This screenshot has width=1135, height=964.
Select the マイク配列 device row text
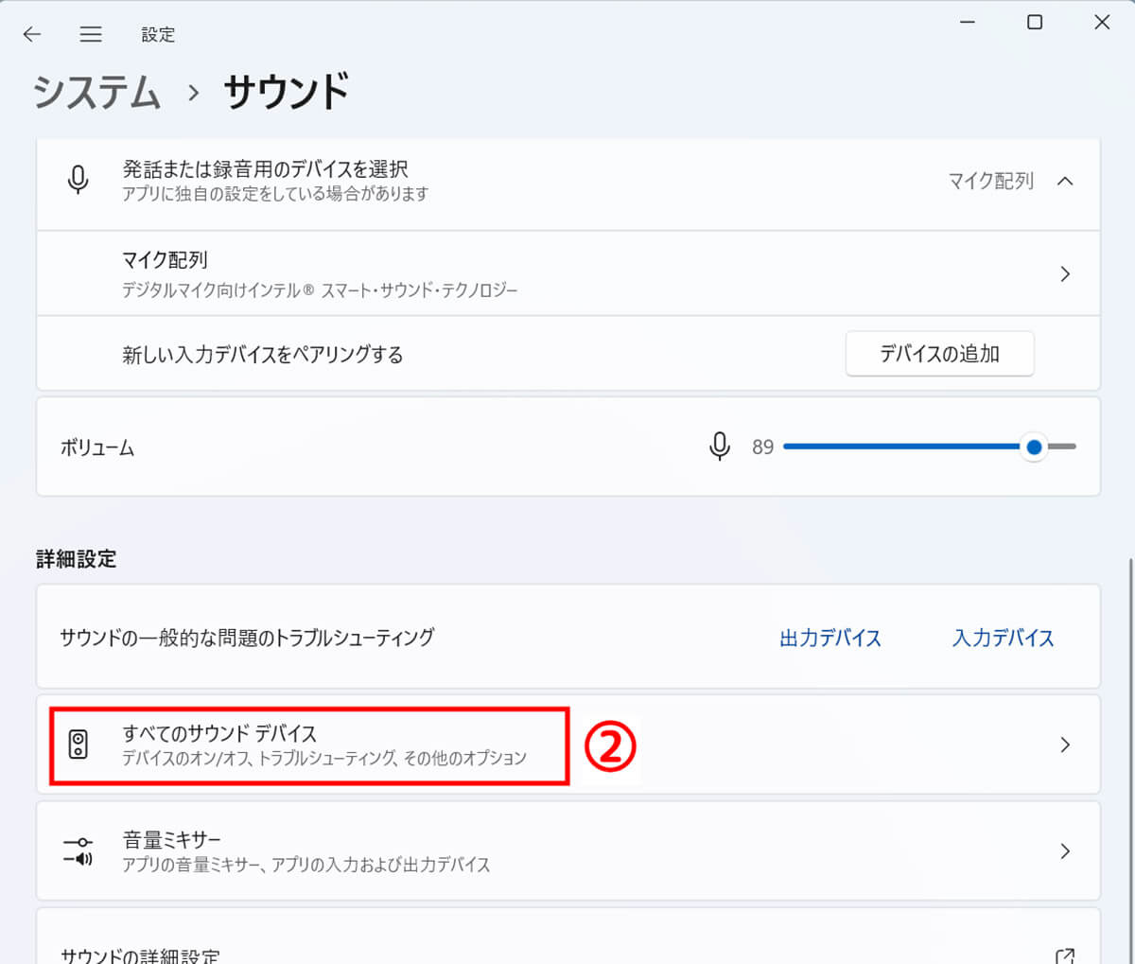click(x=165, y=260)
